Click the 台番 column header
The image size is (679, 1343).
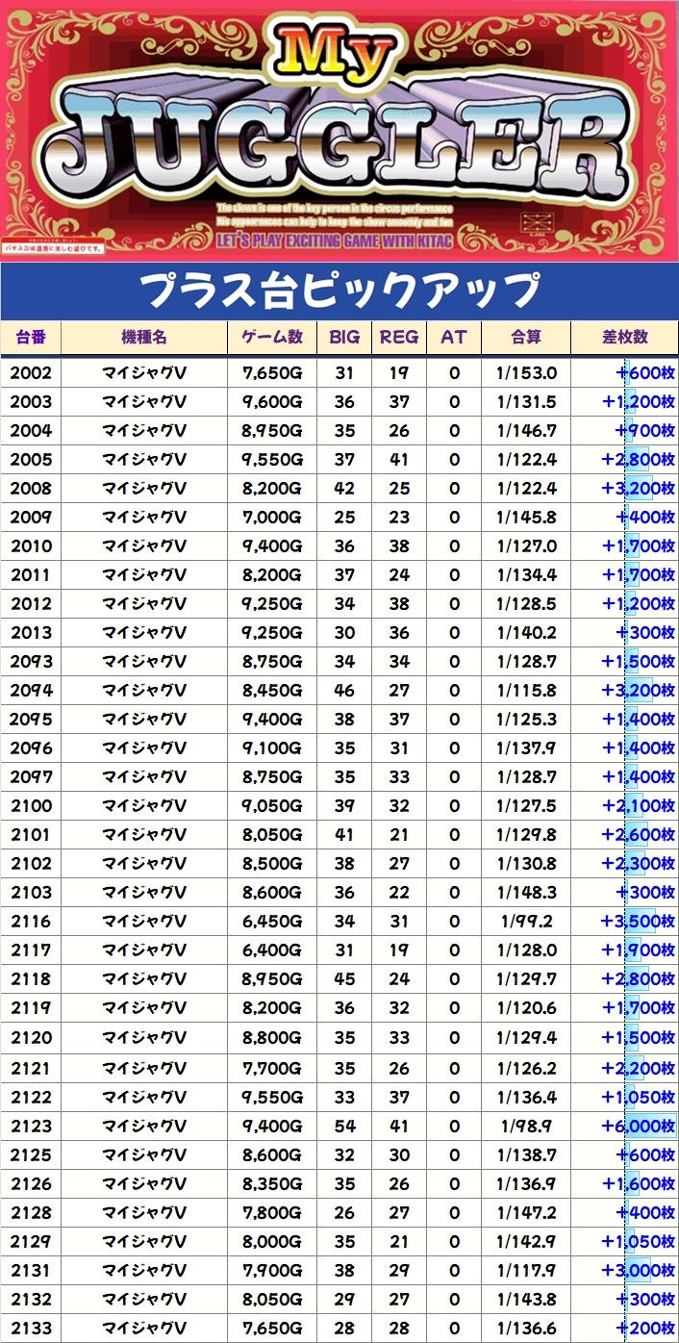tap(32, 337)
